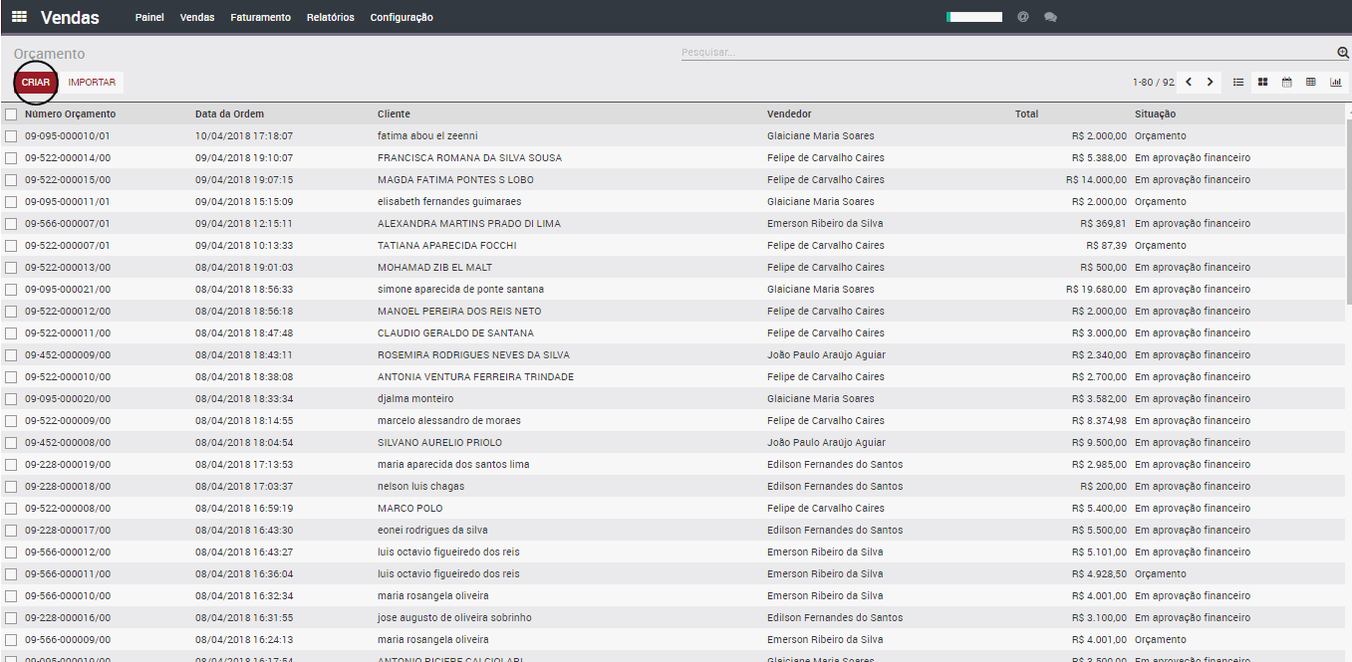
Task: Switch to graph view
Action: click(x=1335, y=83)
